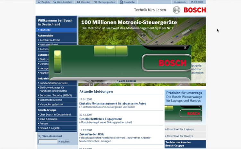The height and width of the screenshot is (149, 241).
Task: Click the 19.12.2007 news date
Action: pos(86,130)
